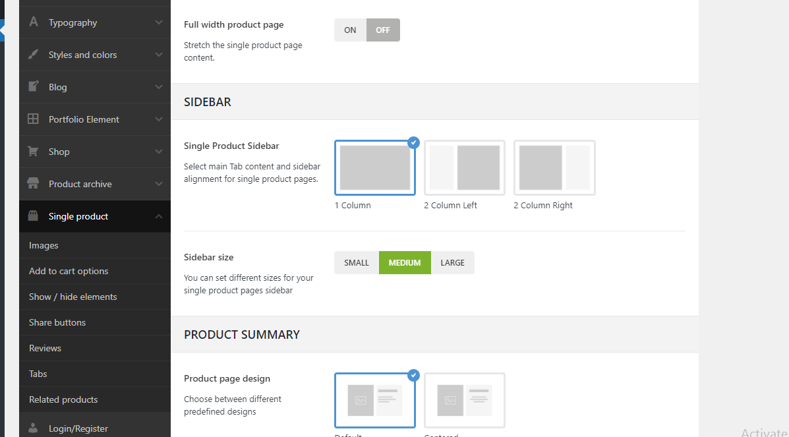789x437 pixels.
Task: Click the Styles and colors brush icon
Action: (33, 54)
